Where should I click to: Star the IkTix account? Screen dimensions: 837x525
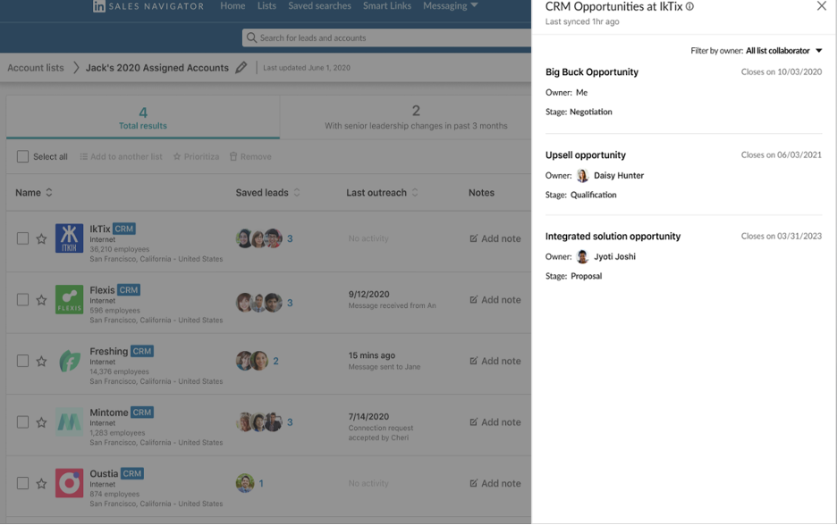pyautogui.click(x=41, y=238)
